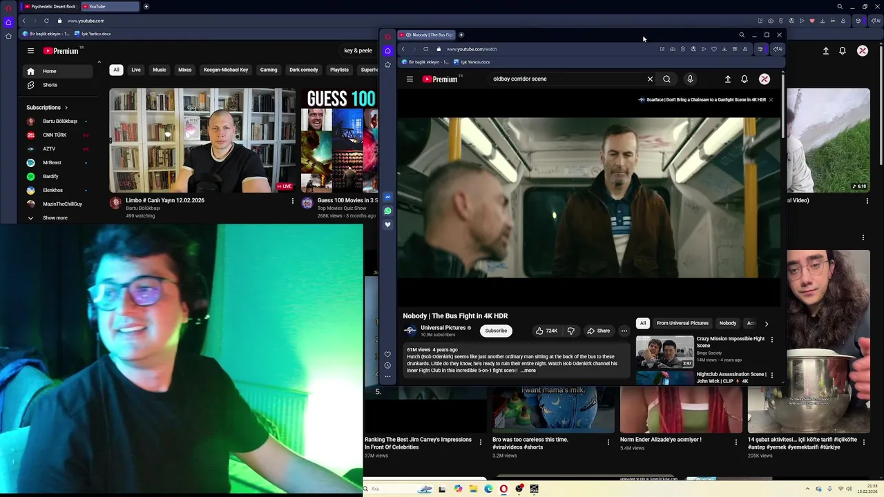This screenshot has height=497, width=884.
Task: Open the upload/create icon in front window
Action: 727,79
